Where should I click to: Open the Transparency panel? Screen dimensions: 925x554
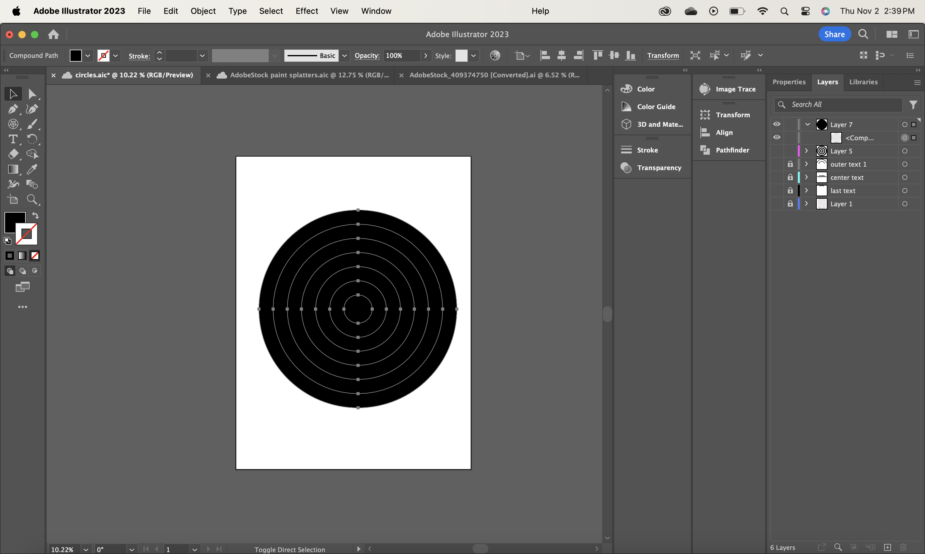pyautogui.click(x=659, y=168)
